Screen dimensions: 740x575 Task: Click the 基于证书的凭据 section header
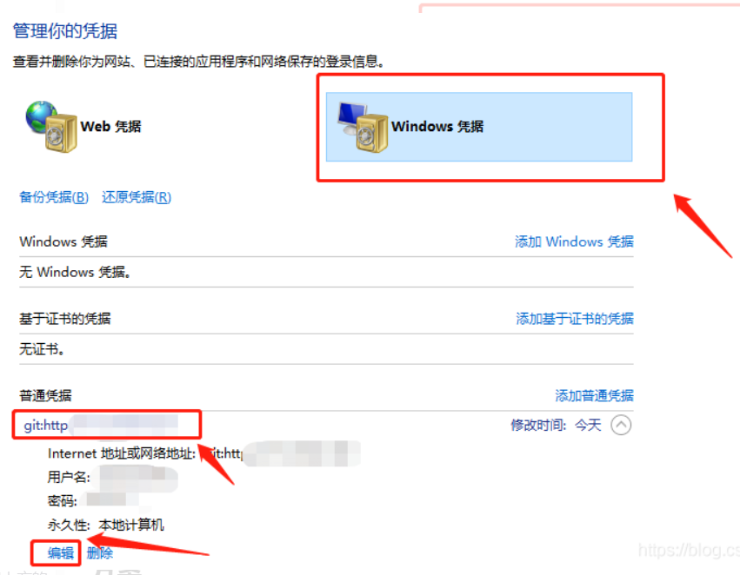65,319
